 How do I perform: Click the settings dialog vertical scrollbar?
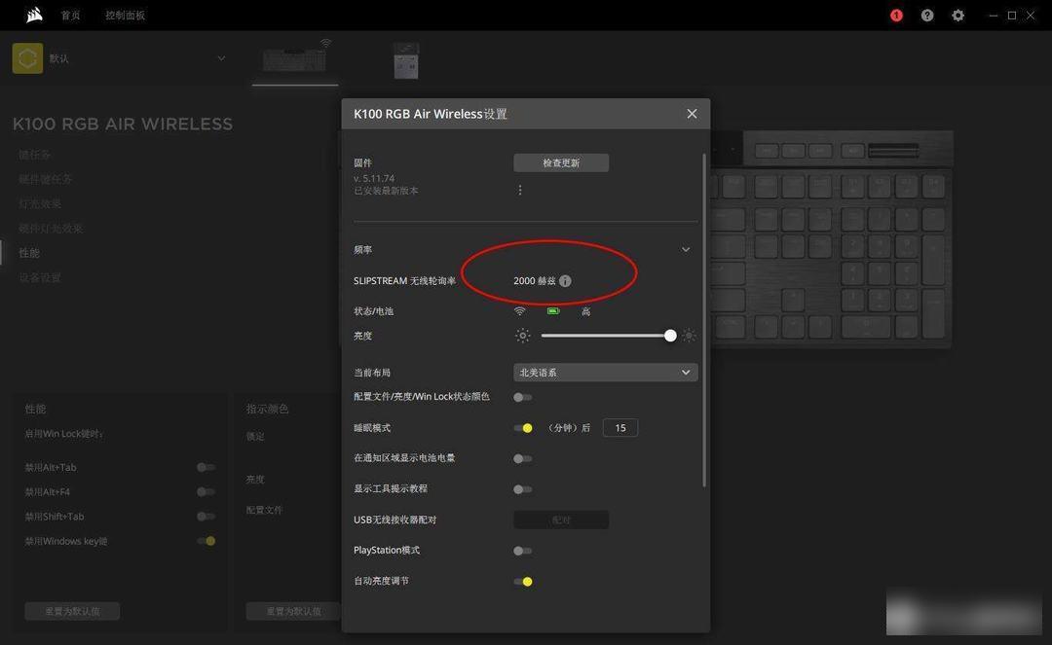704,320
